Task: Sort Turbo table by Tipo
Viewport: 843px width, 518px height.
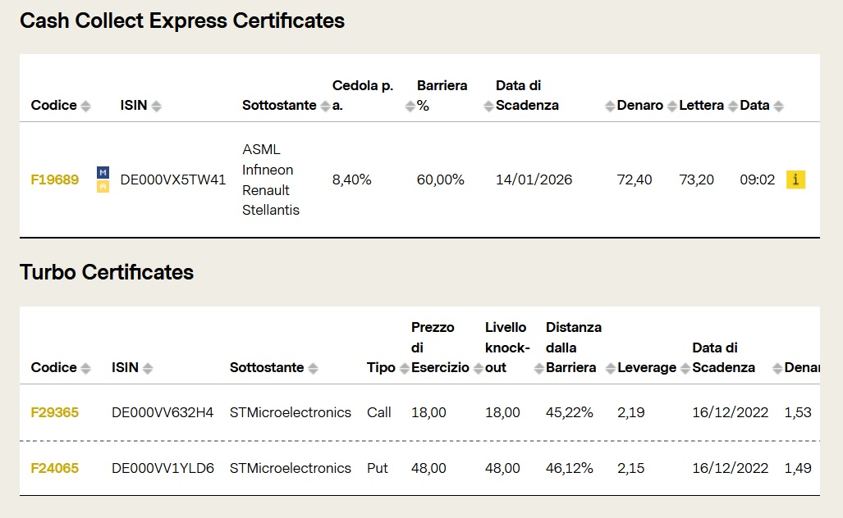Action: tap(405, 368)
